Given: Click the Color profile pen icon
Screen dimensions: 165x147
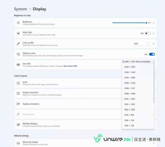Looking at the screenshot, I should pos(18,44).
